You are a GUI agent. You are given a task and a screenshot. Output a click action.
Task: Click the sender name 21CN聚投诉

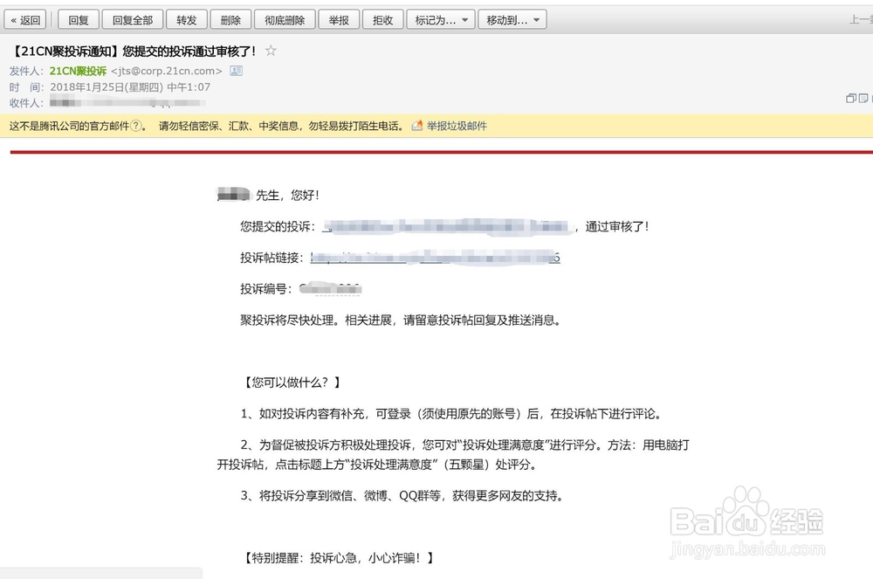(78, 71)
